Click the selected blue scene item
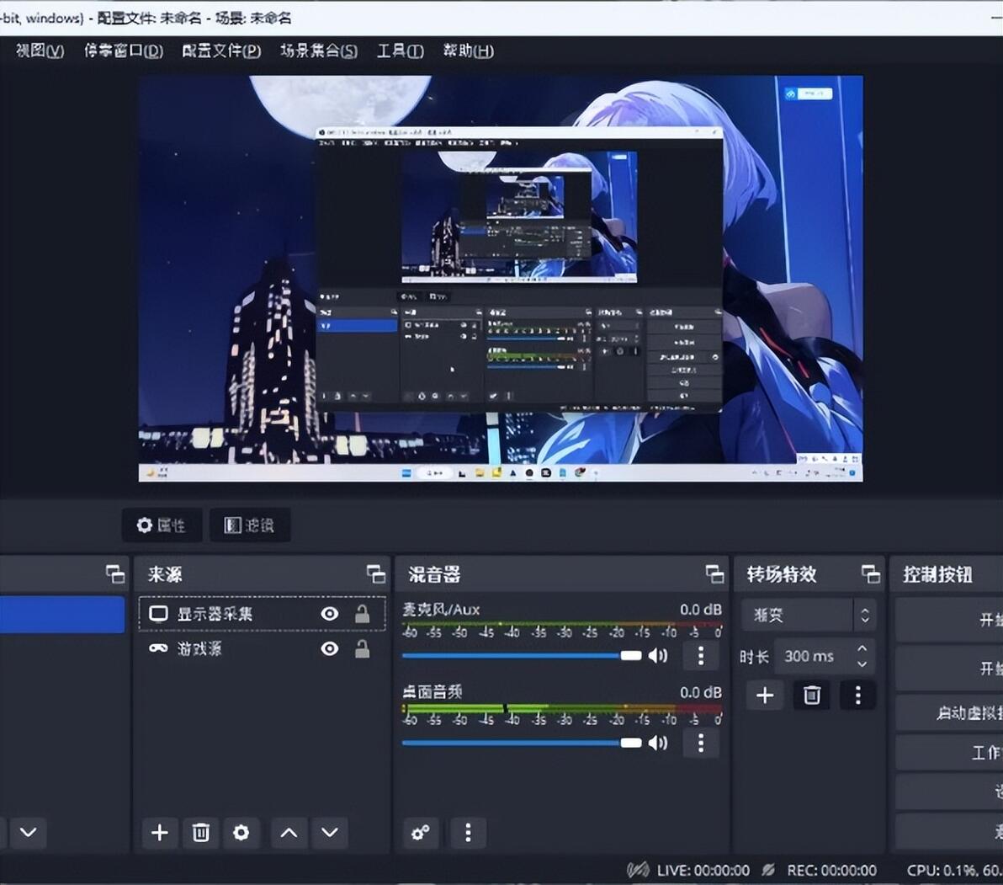The height and width of the screenshot is (885, 1003). 62,615
